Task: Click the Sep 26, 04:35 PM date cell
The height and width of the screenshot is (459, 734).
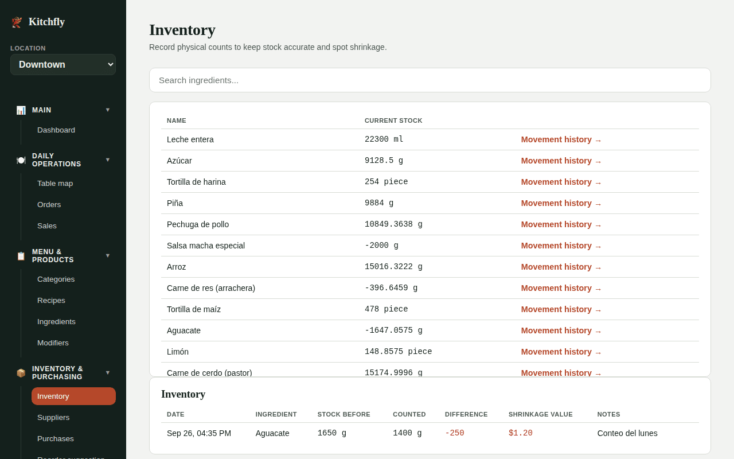Action: 199,433
